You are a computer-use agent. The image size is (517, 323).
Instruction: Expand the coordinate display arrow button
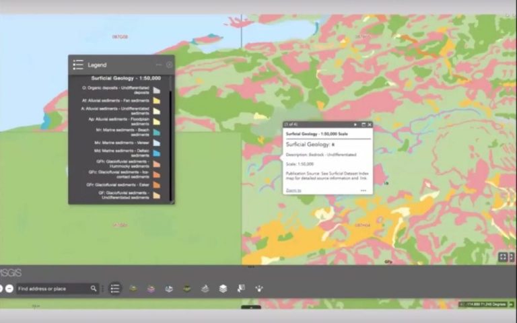[462, 304]
